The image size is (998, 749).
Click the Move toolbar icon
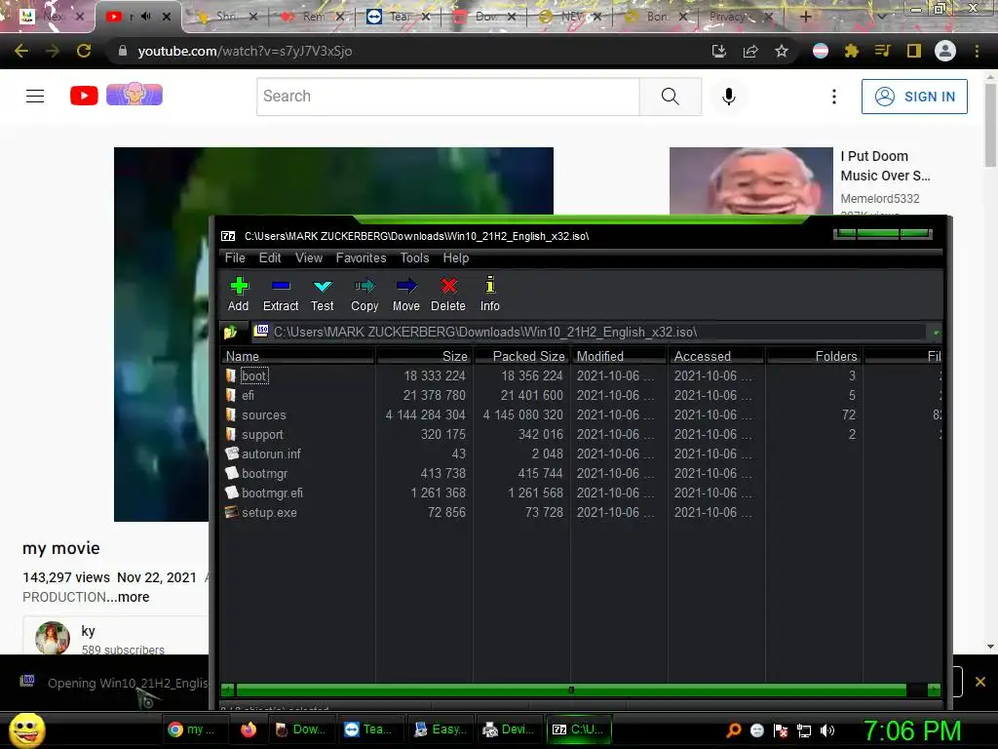[x=406, y=295]
